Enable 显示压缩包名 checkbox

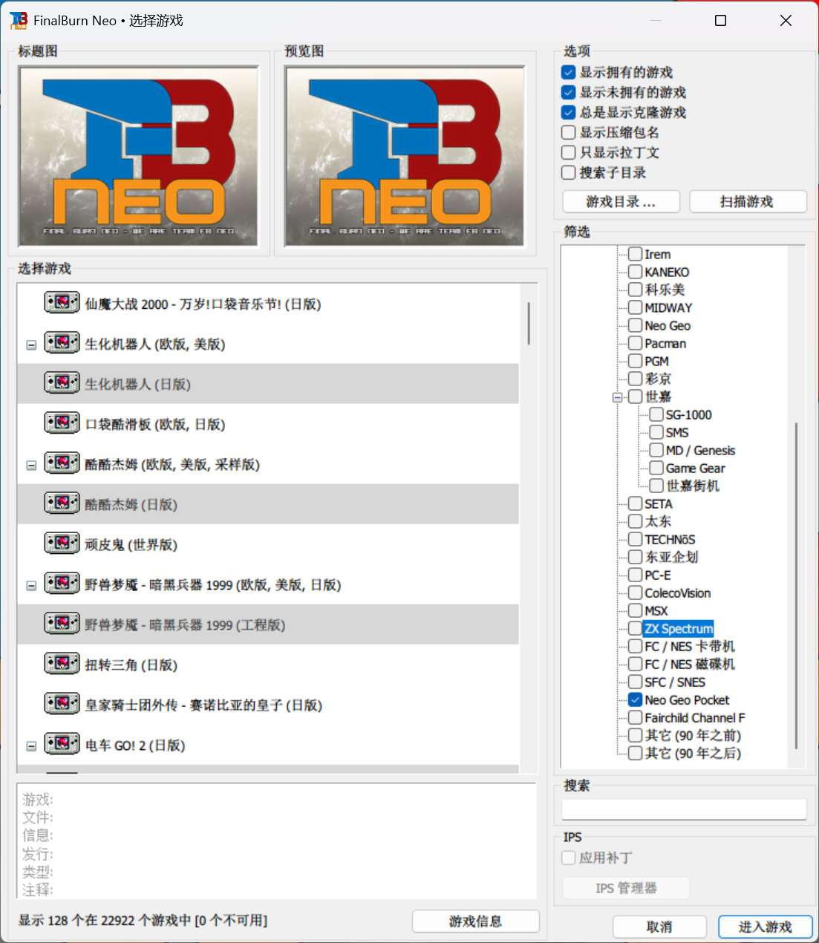[x=569, y=132]
